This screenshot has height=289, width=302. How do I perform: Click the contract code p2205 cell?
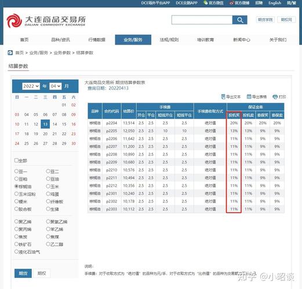click(x=112, y=131)
